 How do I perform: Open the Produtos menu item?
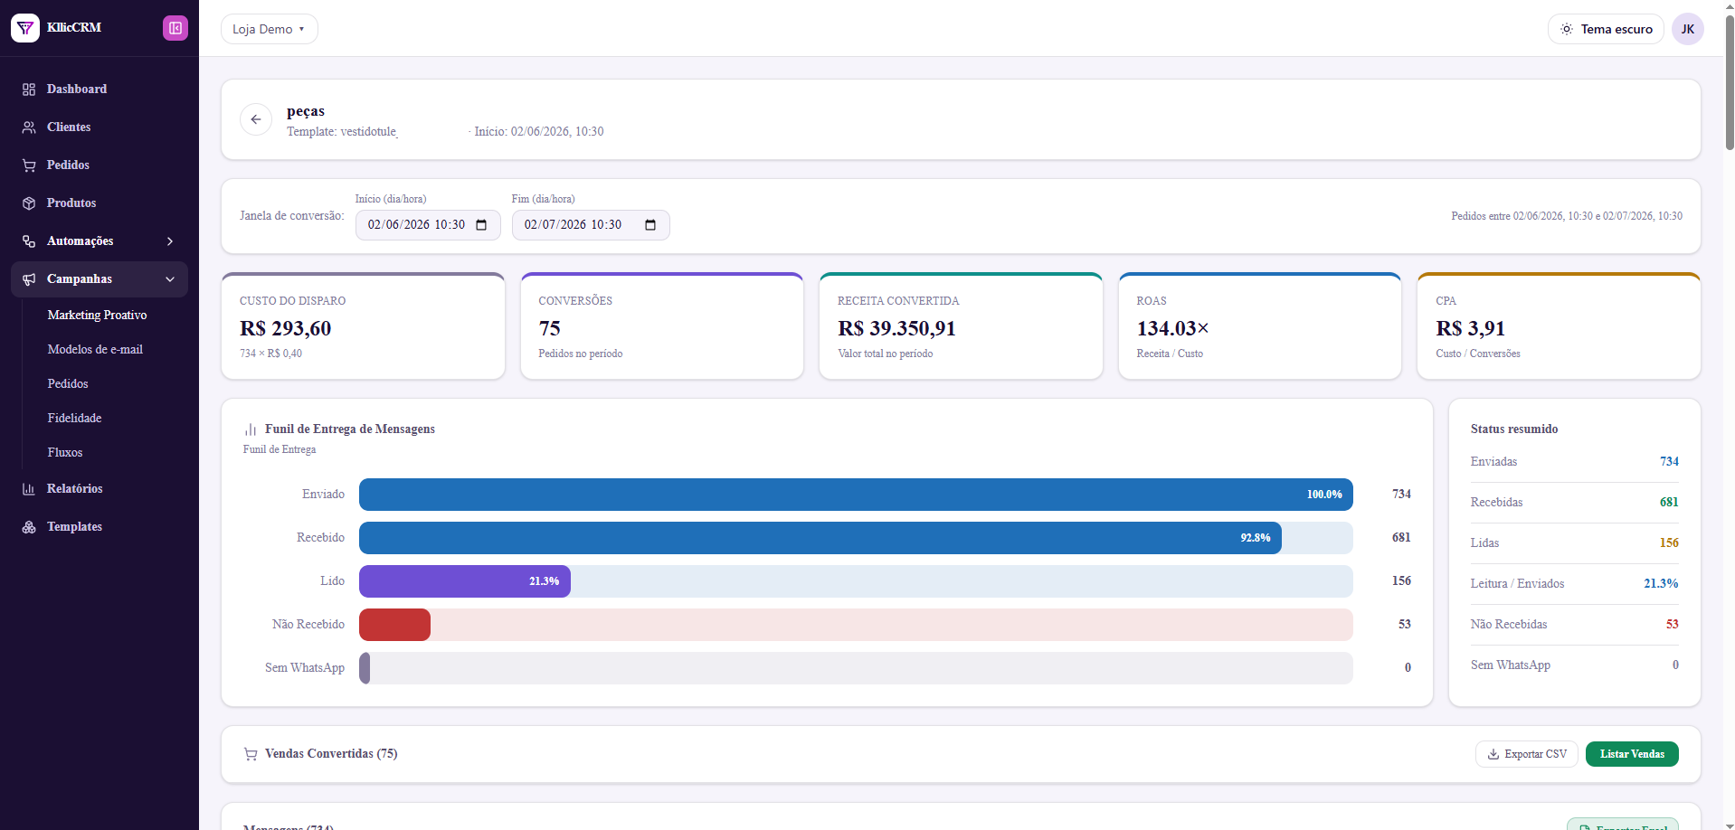click(x=100, y=203)
